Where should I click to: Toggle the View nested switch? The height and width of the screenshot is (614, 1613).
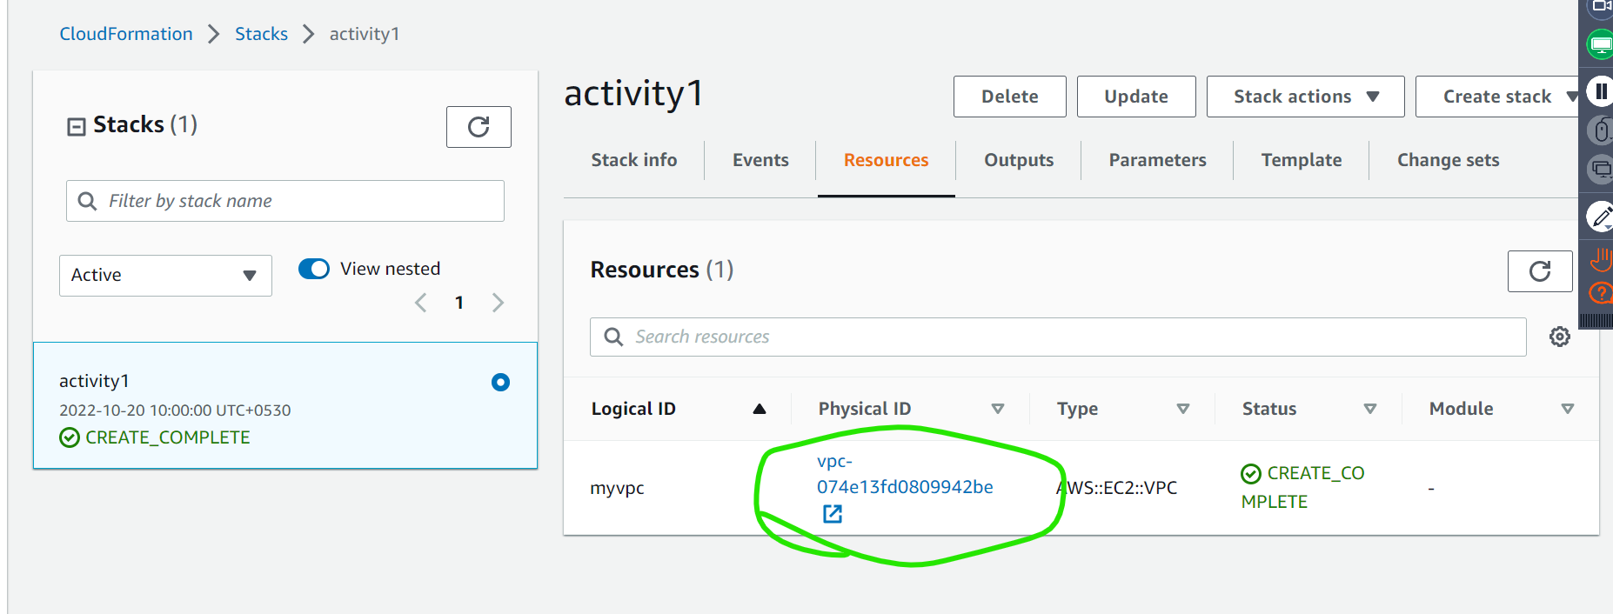(x=314, y=269)
